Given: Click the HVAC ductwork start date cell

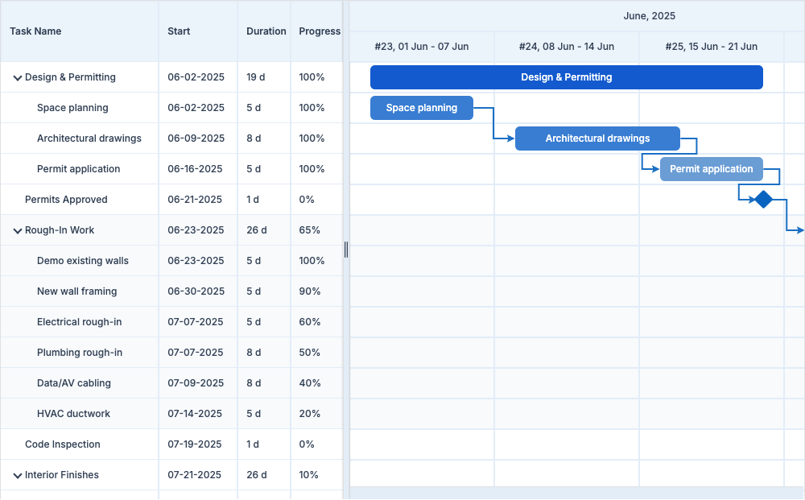Looking at the screenshot, I should [195, 414].
